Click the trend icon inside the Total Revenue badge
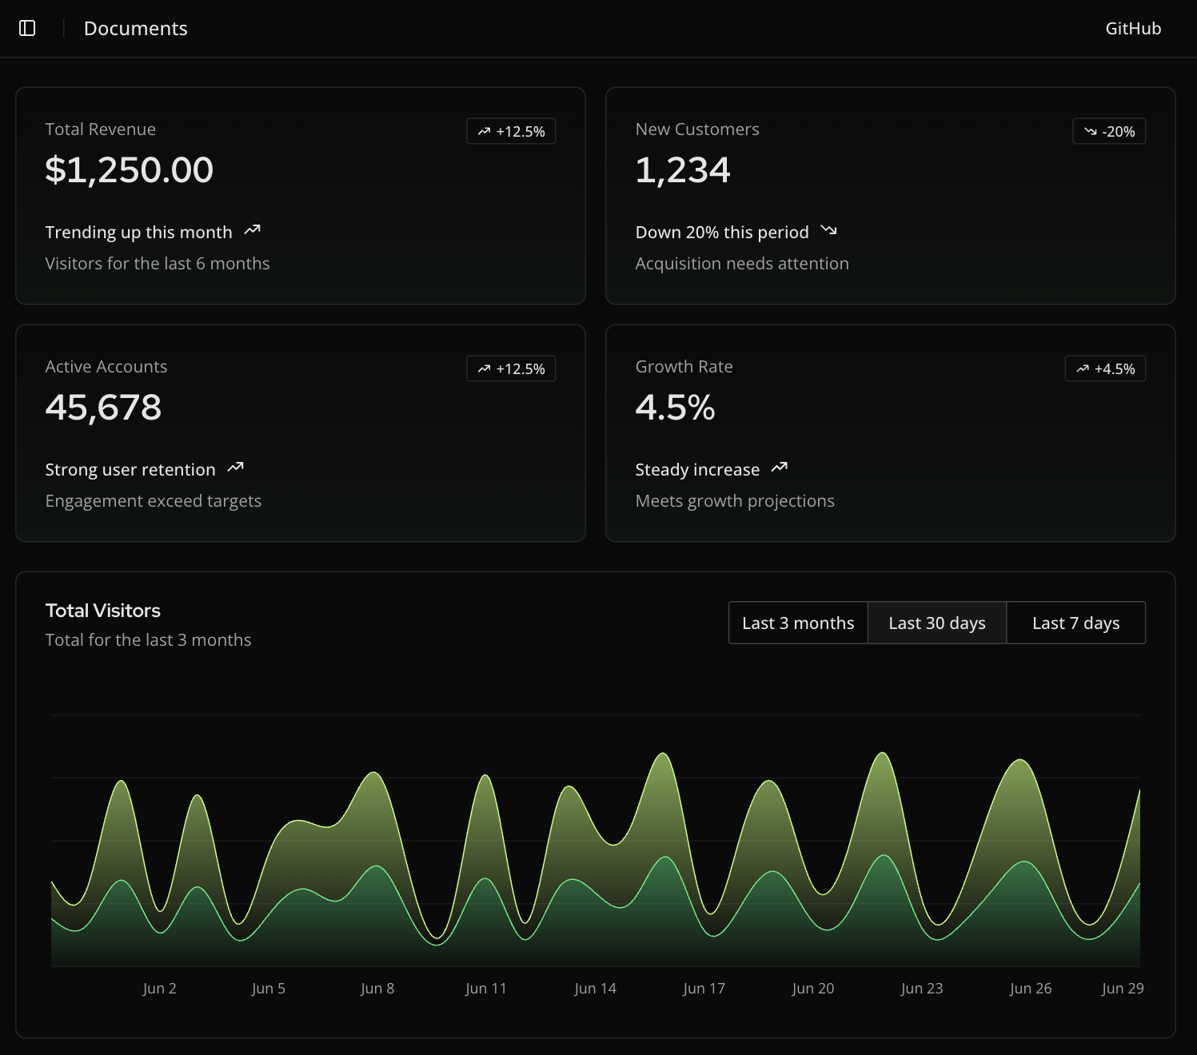Viewport: 1197px width, 1055px height. 485,130
